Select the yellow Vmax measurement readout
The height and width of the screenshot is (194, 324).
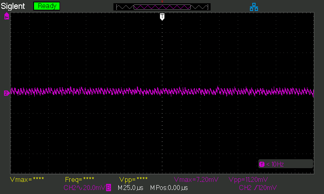tap(27, 179)
